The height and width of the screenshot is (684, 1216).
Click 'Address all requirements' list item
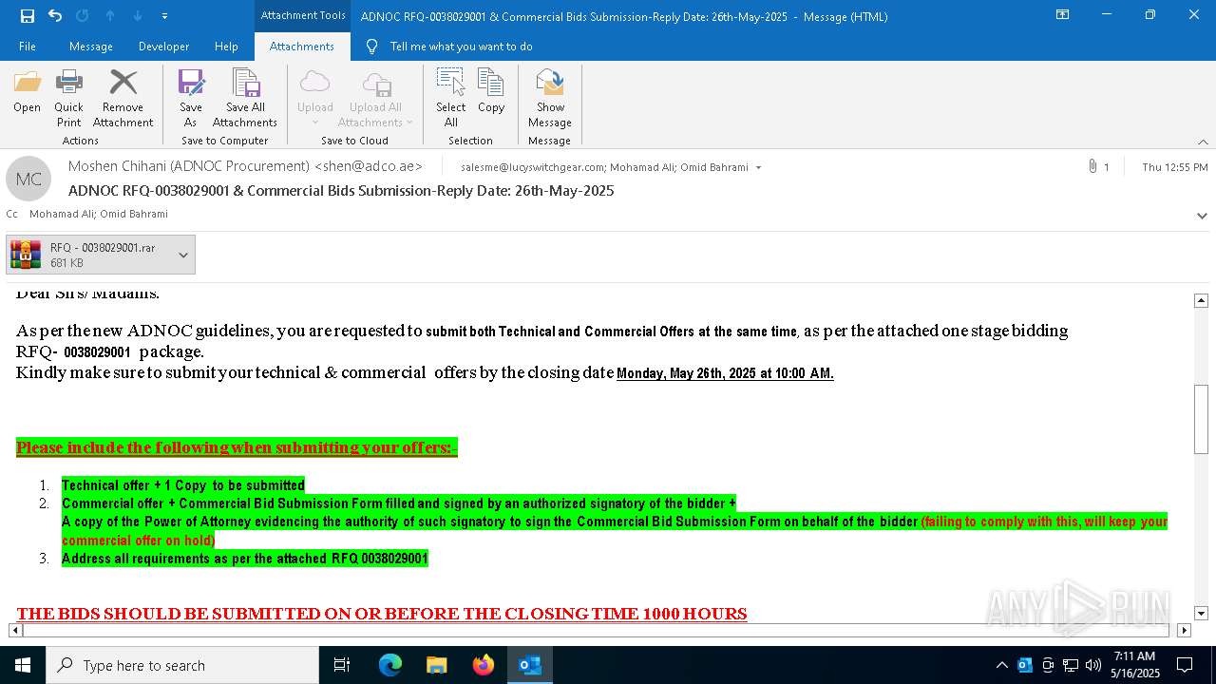[x=245, y=559]
